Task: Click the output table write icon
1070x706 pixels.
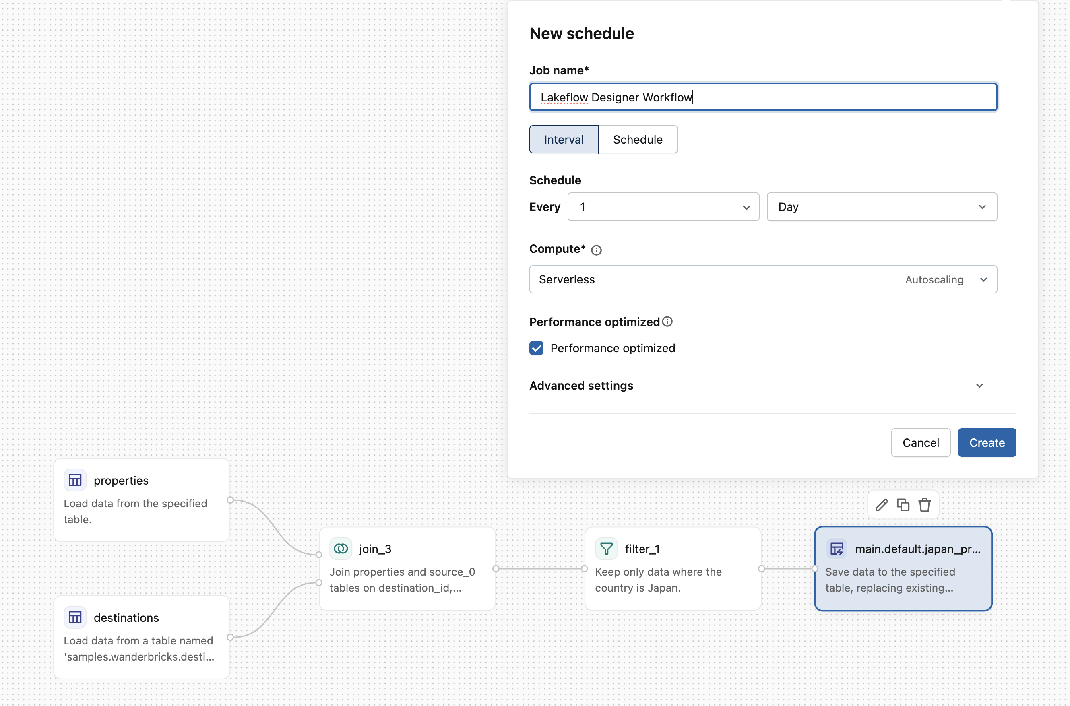Action: pyautogui.click(x=836, y=548)
